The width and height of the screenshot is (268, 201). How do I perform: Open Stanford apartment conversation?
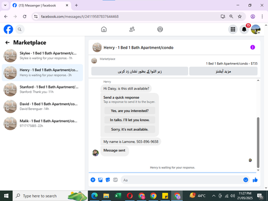(42, 90)
